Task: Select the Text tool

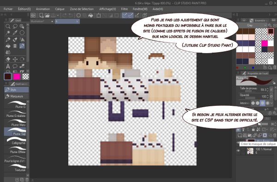Action: pyautogui.click(x=8, y=66)
